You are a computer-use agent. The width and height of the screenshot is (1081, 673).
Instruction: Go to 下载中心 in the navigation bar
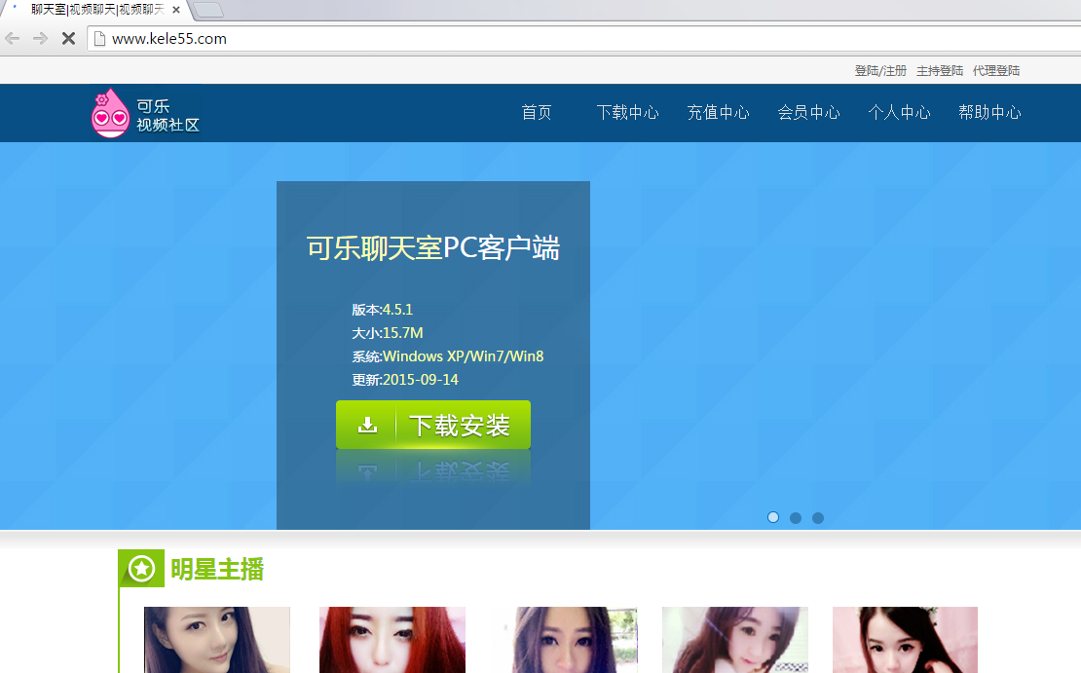(x=627, y=113)
